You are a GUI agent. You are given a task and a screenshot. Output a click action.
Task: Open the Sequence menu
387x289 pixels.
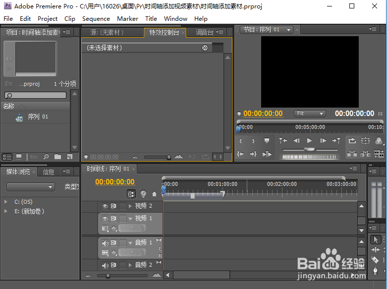pos(96,19)
